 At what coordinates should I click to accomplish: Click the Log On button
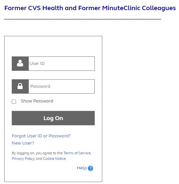[x=53, y=118]
